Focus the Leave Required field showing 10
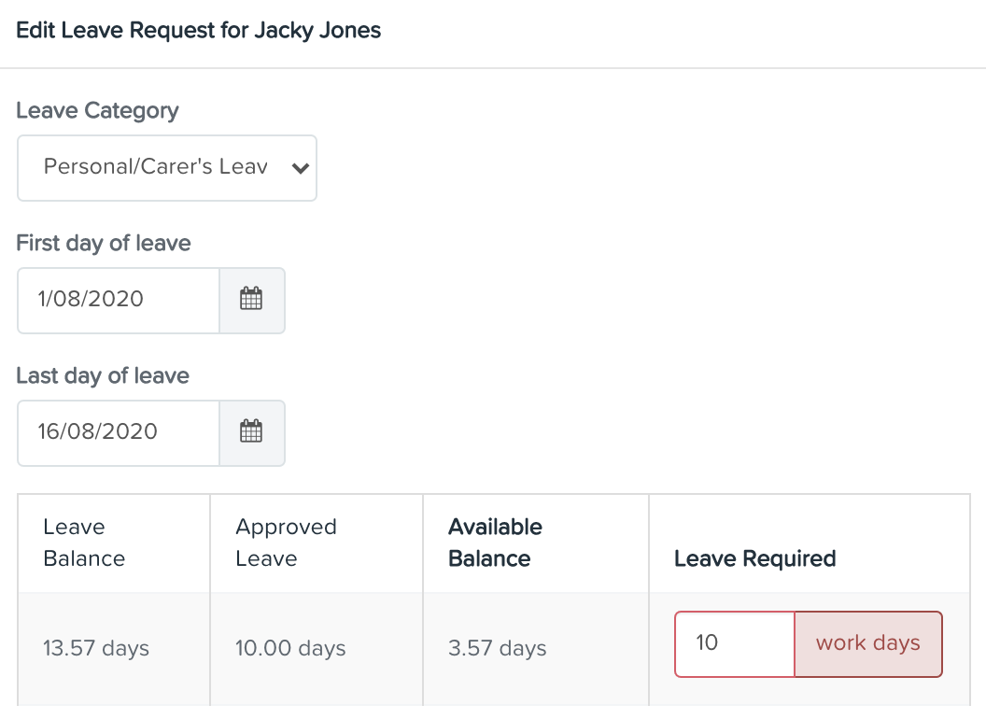Screen dimensions: 986x719 pos(735,644)
